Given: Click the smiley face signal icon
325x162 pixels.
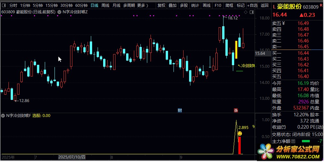Looking at the screenshot, I should pos(240,133).
